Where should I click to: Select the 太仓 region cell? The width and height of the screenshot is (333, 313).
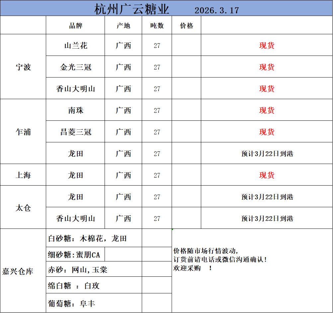coord(23,208)
